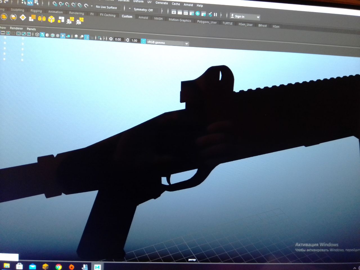Open the sRGB gamma dropdown
The image size is (360, 270).
coord(168,43)
